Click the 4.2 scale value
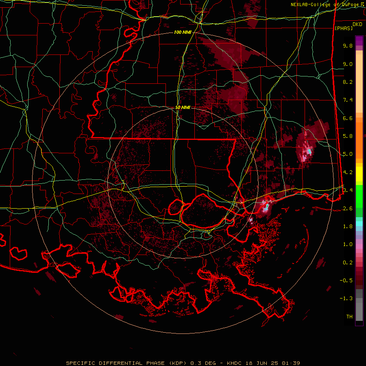 point(348,172)
